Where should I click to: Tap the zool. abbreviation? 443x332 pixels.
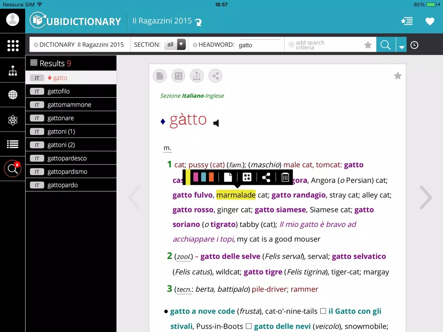coord(184,257)
